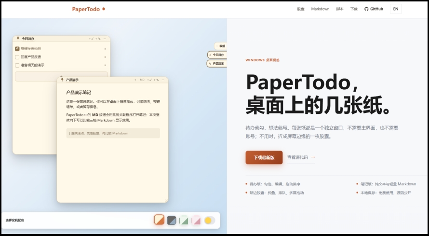This screenshot has width=429, height=236.
Task: Open the 胶囊 navigation item
Action: 301,9
